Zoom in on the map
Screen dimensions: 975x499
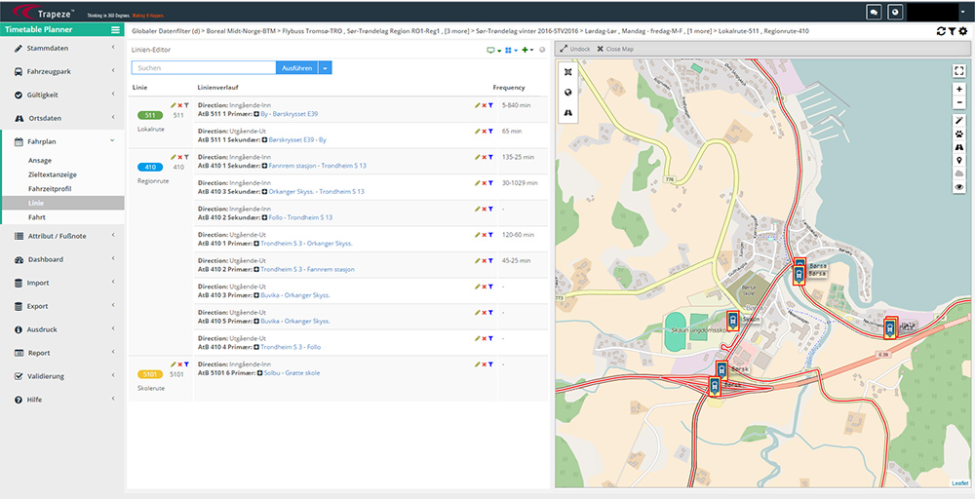pos(959,89)
